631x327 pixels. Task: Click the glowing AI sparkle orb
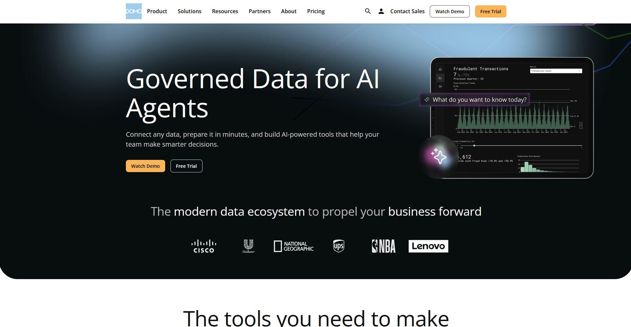pos(439,157)
